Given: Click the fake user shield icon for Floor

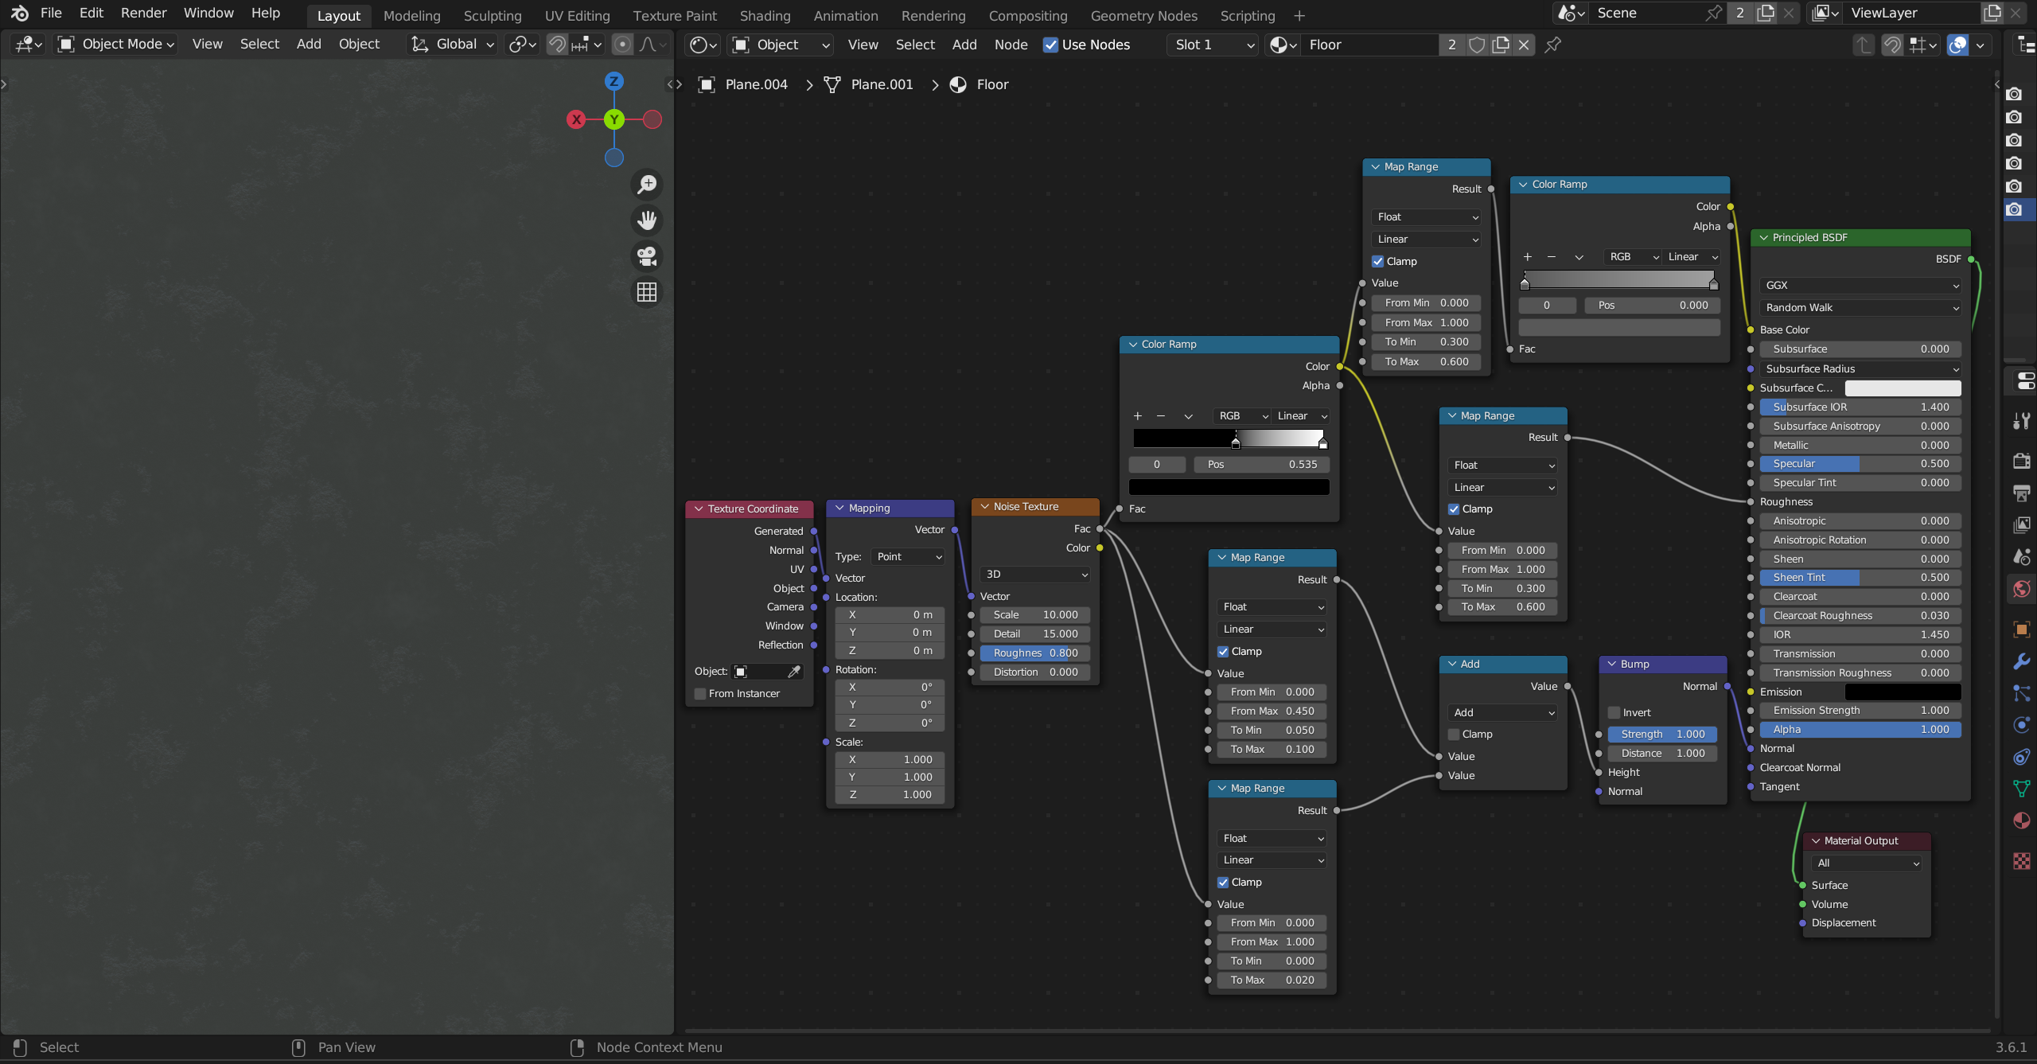Looking at the screenshot, I should [x=1477, y=45].
